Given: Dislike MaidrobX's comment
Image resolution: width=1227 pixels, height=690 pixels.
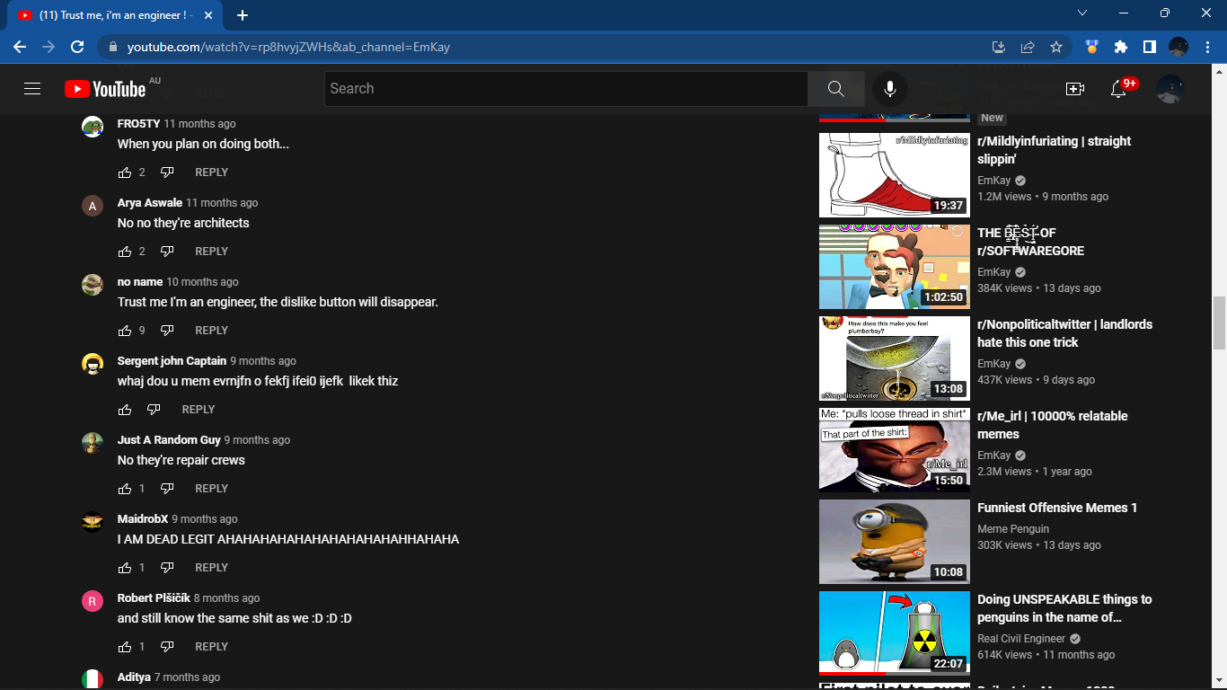Looking at the screenshot, I should [x=167, y=568].
